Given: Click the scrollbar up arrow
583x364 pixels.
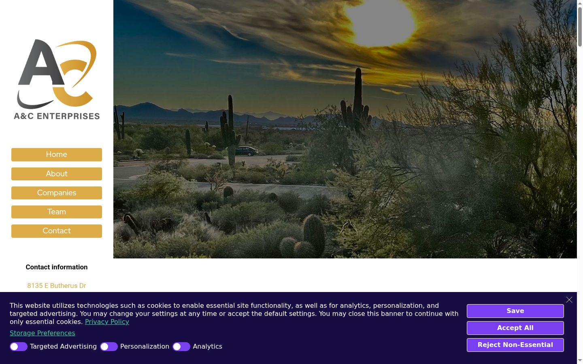Looking at the screenshot, I should point(580,3).
